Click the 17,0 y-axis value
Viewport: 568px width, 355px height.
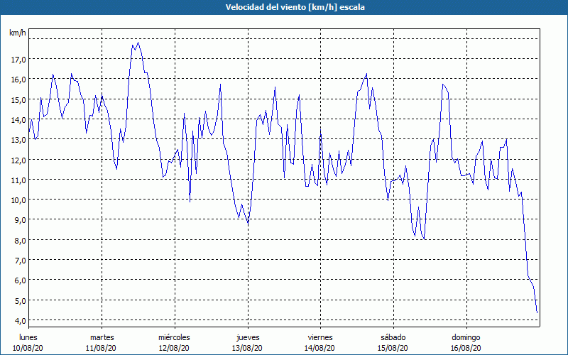click(x=18, y=60)
